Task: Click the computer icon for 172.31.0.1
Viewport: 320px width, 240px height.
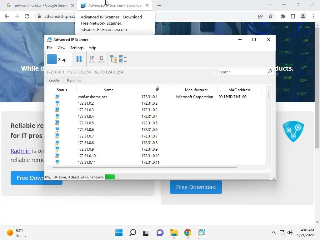Action: (x=57, y=97)
